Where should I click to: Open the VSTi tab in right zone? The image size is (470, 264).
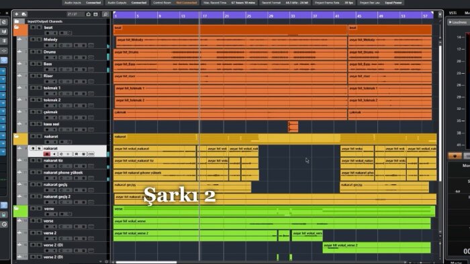[453, 13]
